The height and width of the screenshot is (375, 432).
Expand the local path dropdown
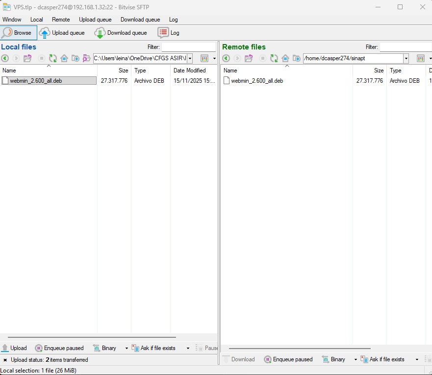[190, 58]
